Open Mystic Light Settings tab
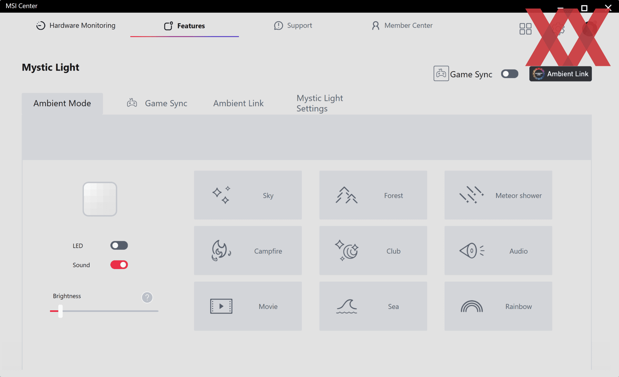Viewport: 619px width, 377px height. [319, 103]
